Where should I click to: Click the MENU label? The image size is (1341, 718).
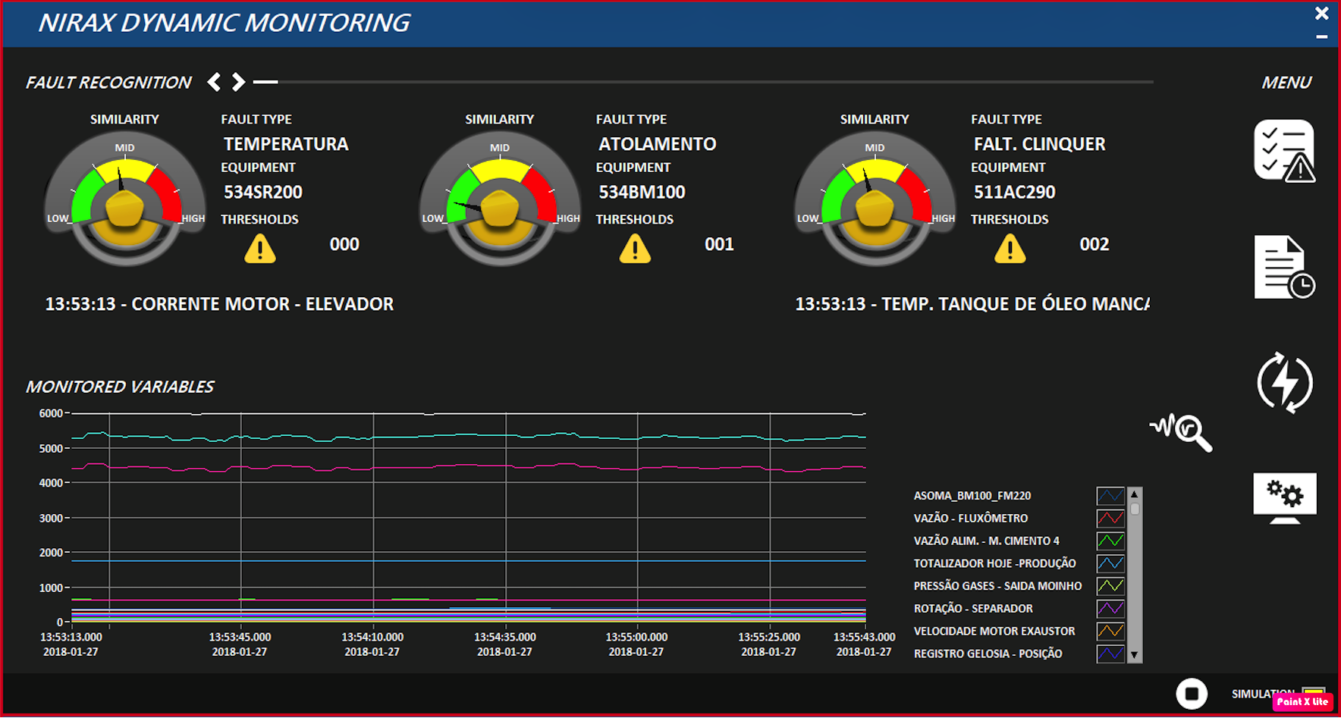[1286, 83]
